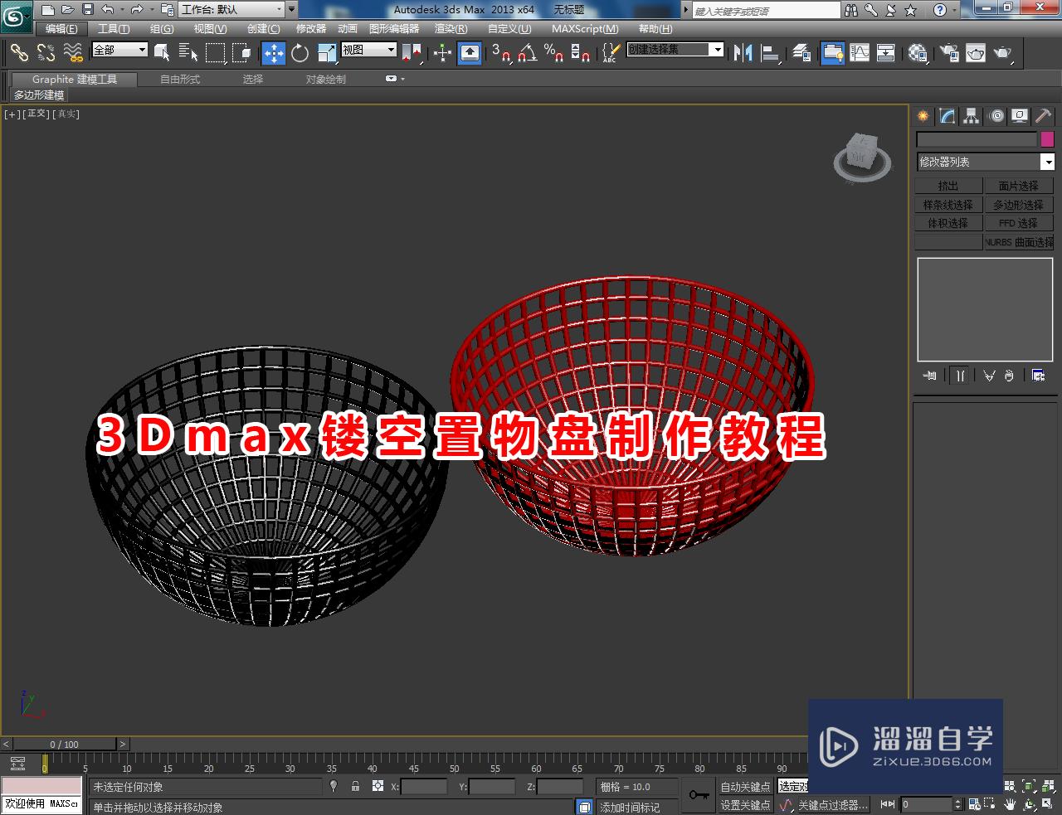Click the magenta object color swatch

pyautogui.click(x=1047, y=139)
